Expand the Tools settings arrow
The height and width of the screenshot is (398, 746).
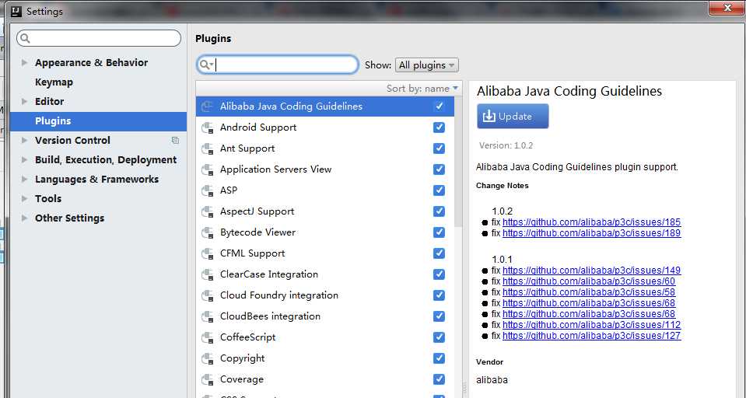coord(24,199)
